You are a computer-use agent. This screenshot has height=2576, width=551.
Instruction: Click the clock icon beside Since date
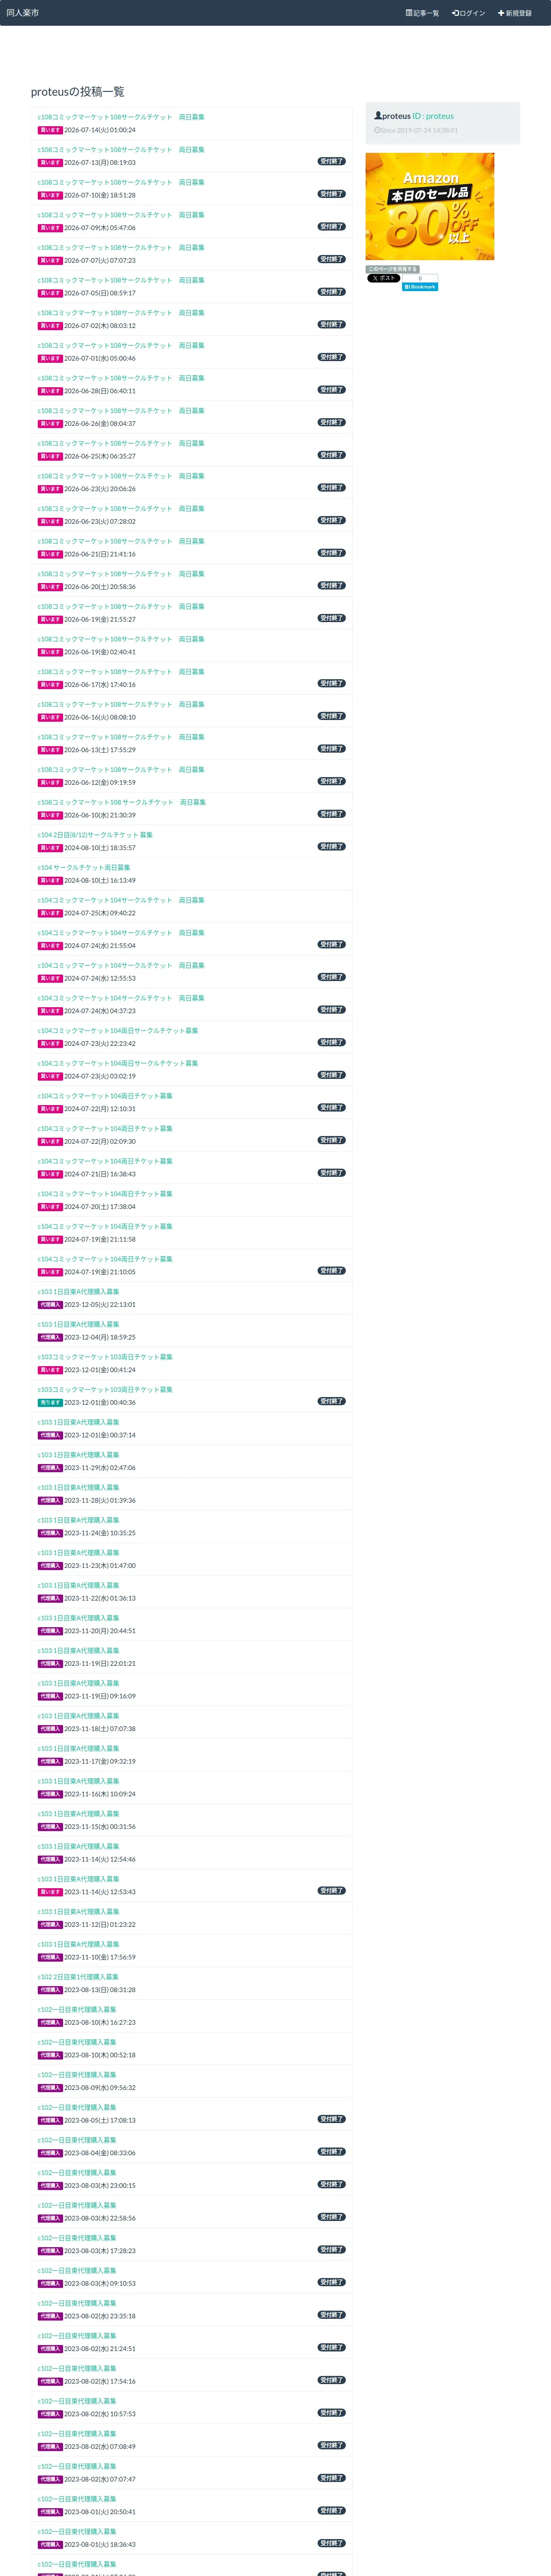pos(377,130)
